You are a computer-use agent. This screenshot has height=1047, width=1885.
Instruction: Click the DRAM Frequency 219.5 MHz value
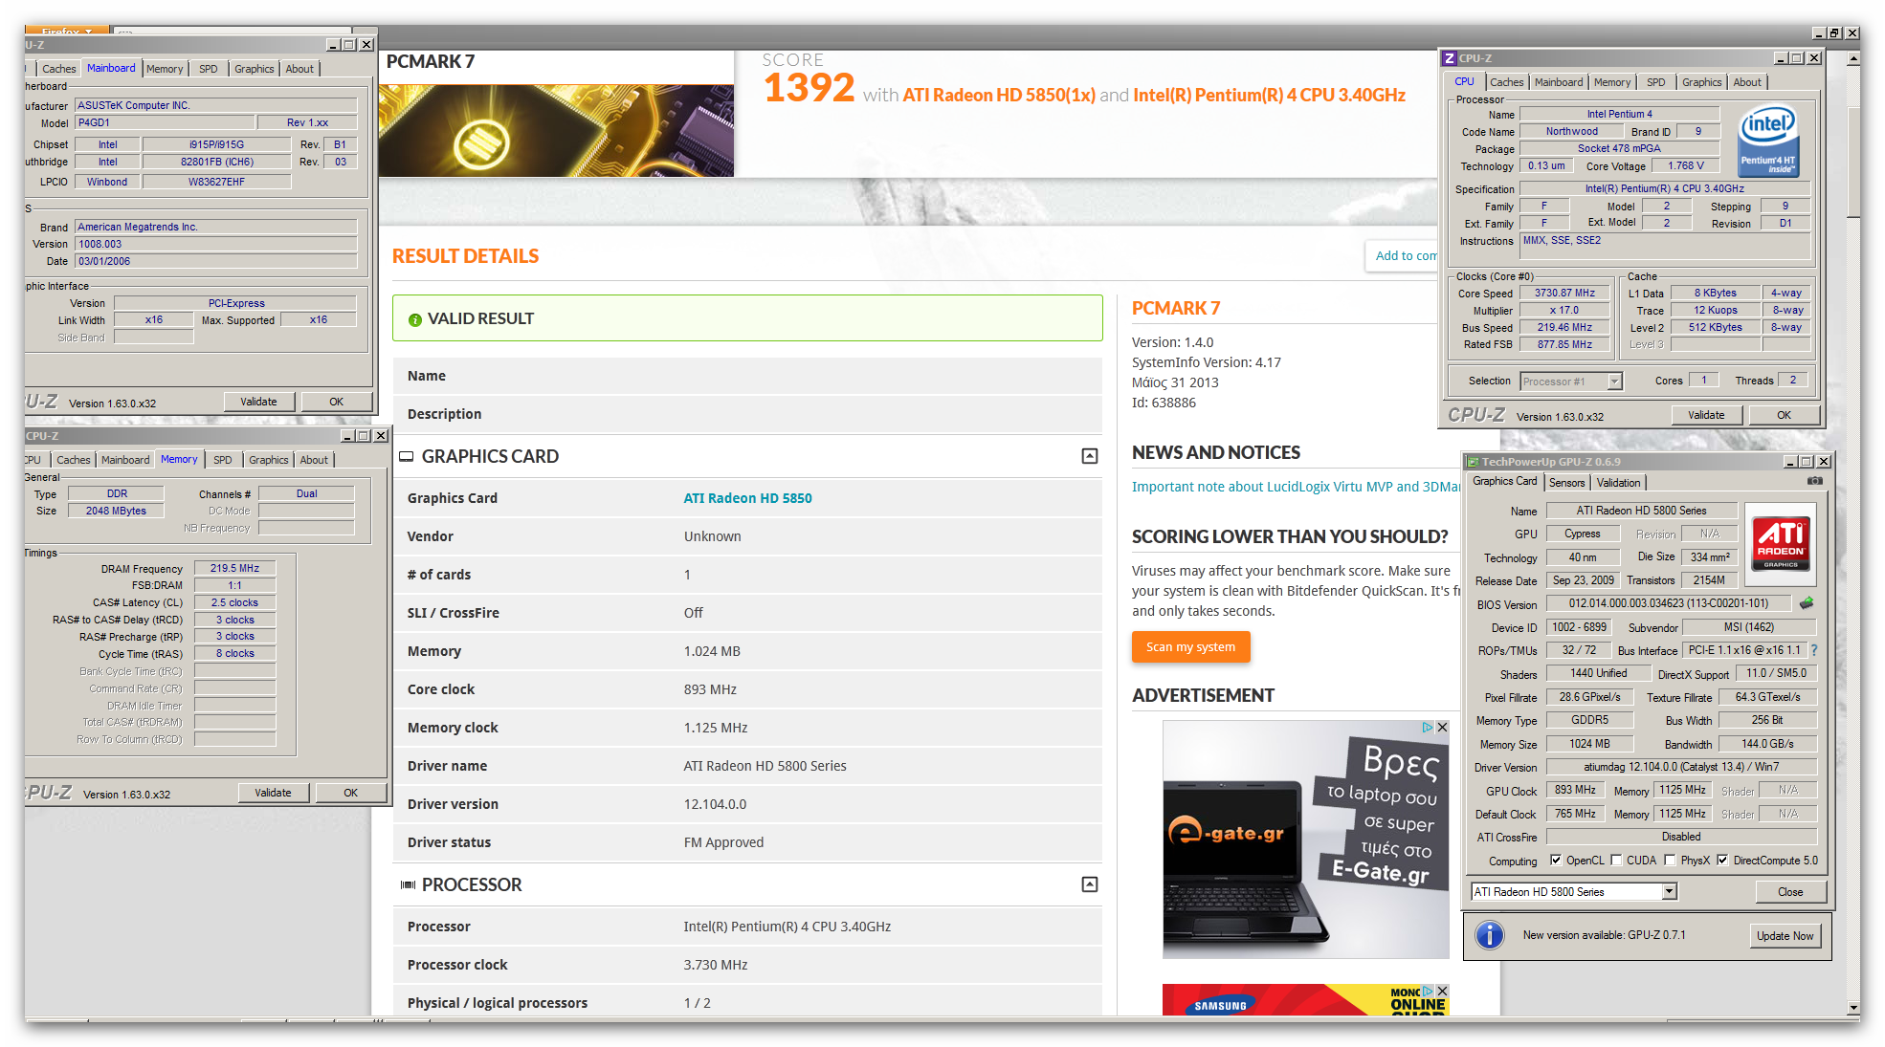click(235, 568)
